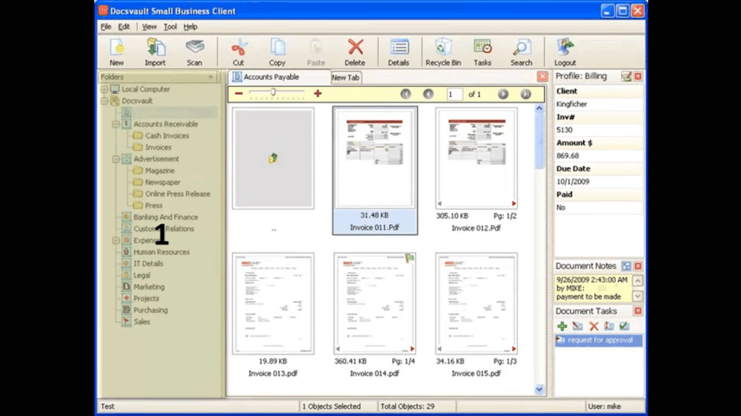Open document Details from toolbar
This screenshot has height=416, width=741.
click(x=398, y=52)
